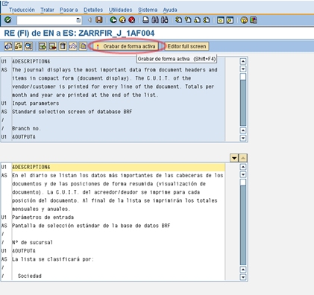Click the line 'Pantalla de selección estándar de la base de datos BRF'
Image resolution: width=314 pixels, height=295 pixels.
pyautogui.click(x=91, y=226)
